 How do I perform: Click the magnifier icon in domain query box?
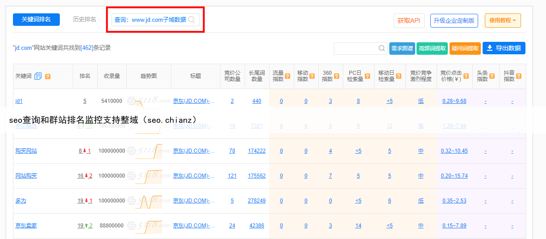[x=192, y=20]
